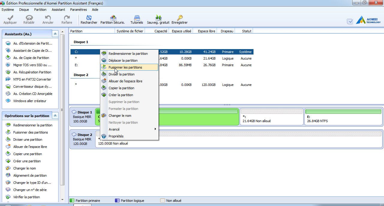This screenshot has height=206, width=384.
Task: Choose Créer la partition in context menu
Action: point(129,95)
